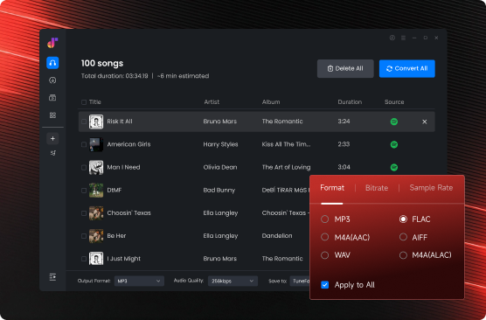This screenshot has height=320, width=486.
Task: Check the box for DtMF
Action: coord(84,191)
